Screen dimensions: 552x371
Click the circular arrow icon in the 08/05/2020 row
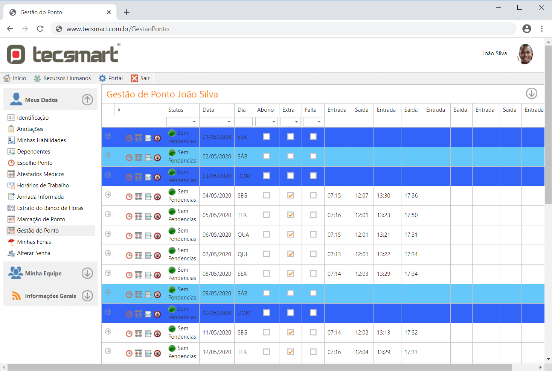(x=108, y=273)
